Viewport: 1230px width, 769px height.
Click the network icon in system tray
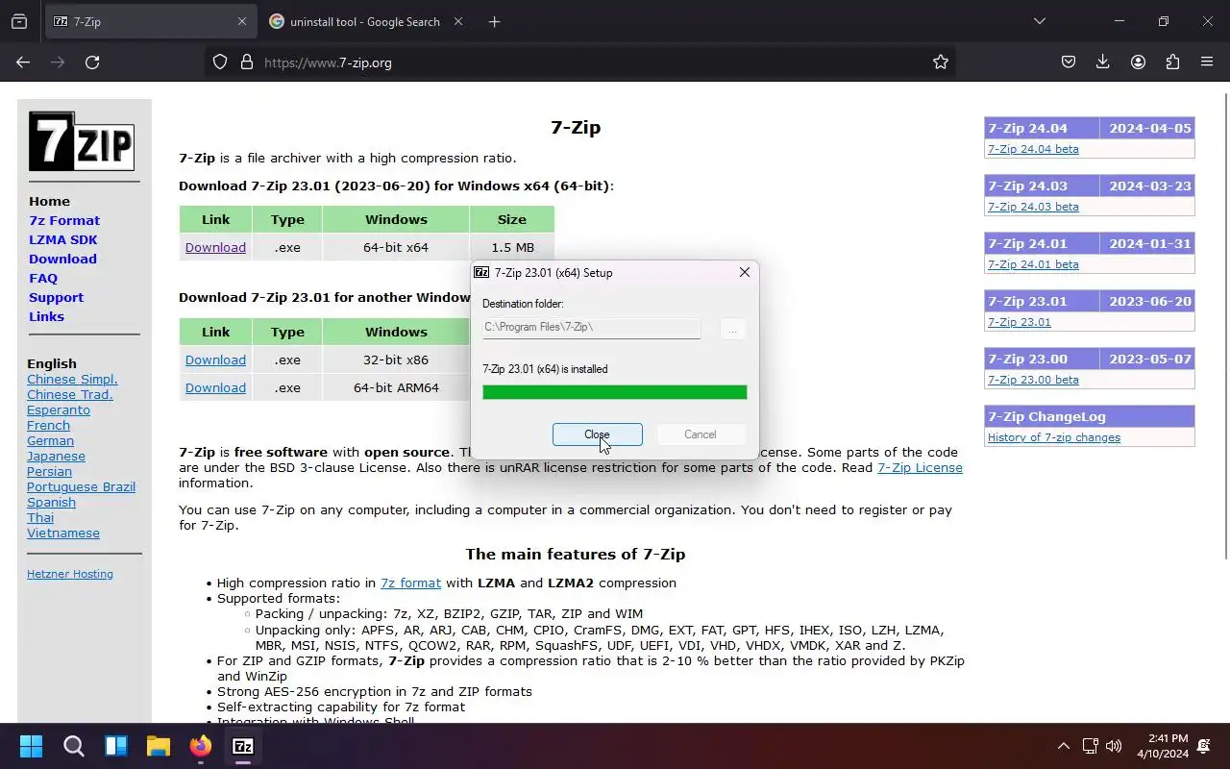(1090, 746)
